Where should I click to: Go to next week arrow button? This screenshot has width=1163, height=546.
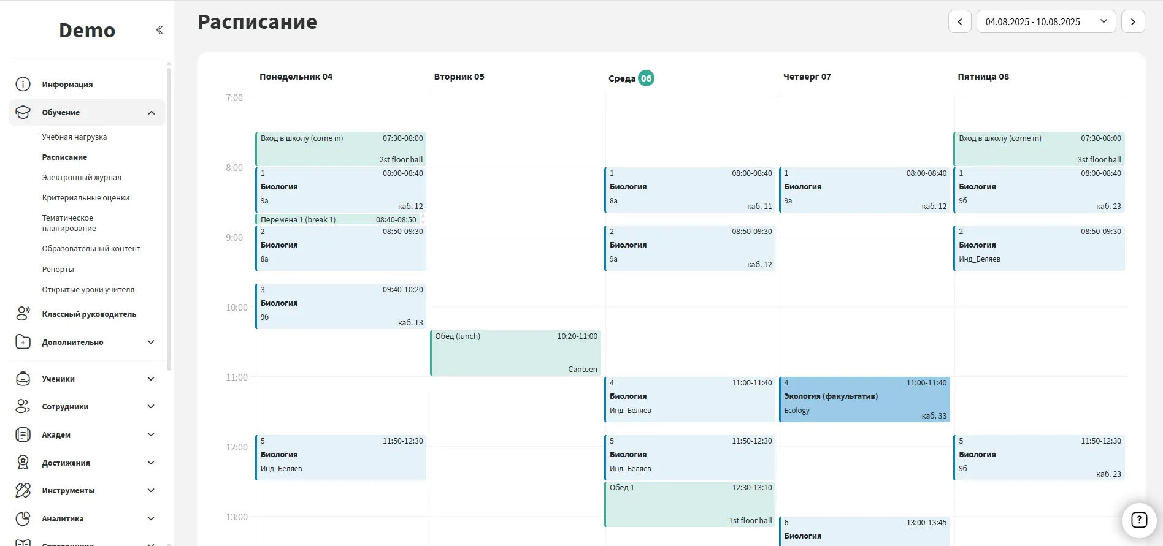(x=1132, y=21)
